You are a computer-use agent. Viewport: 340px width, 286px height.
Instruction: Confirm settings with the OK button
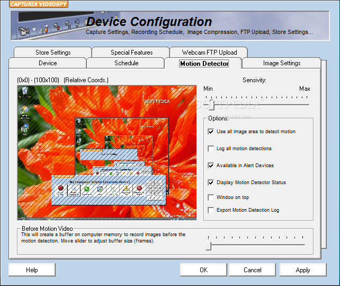coord(203,270)
